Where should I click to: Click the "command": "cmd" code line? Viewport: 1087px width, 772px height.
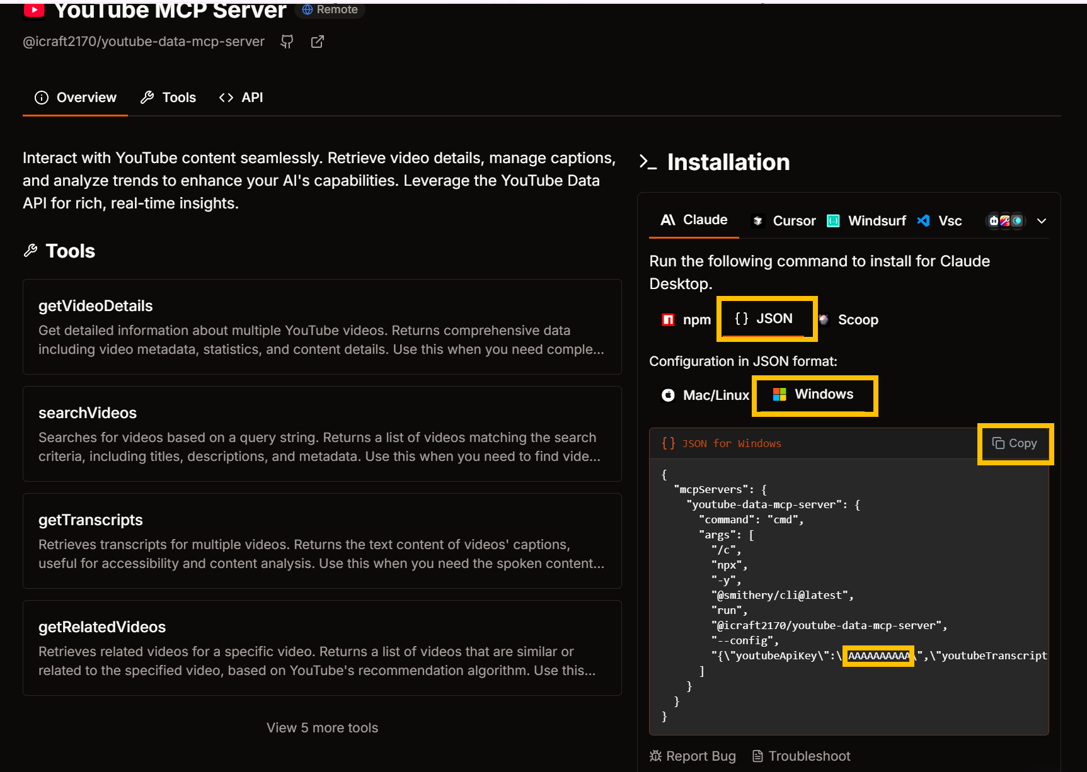click(x=752, y=520)
